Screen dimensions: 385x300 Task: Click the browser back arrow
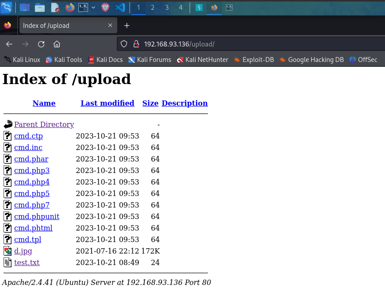(9, 44)
